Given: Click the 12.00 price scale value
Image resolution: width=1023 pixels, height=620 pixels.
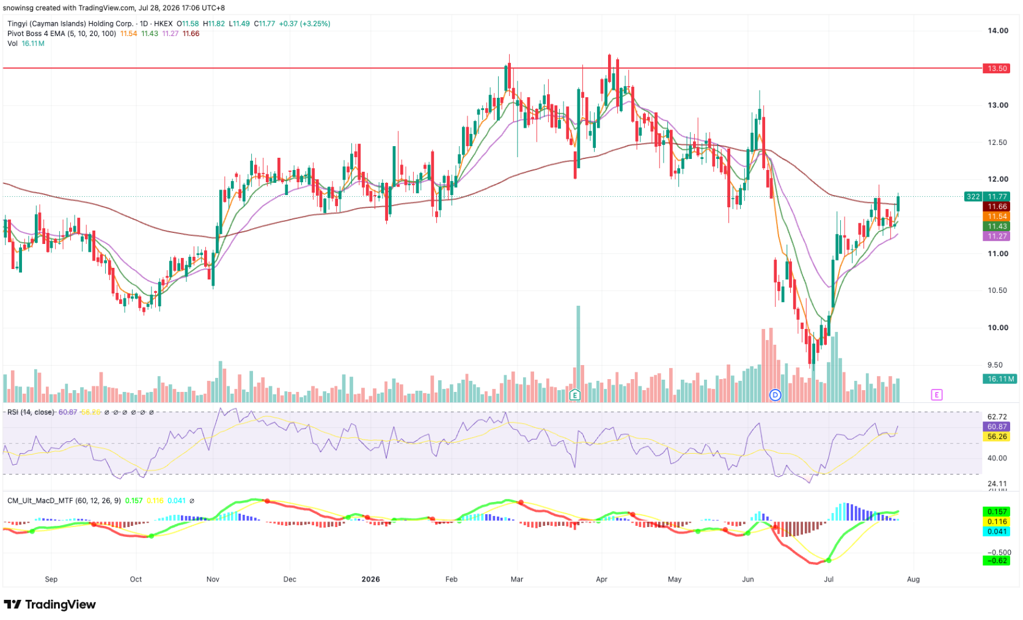Looking at the screenshot, I should 998,179.
